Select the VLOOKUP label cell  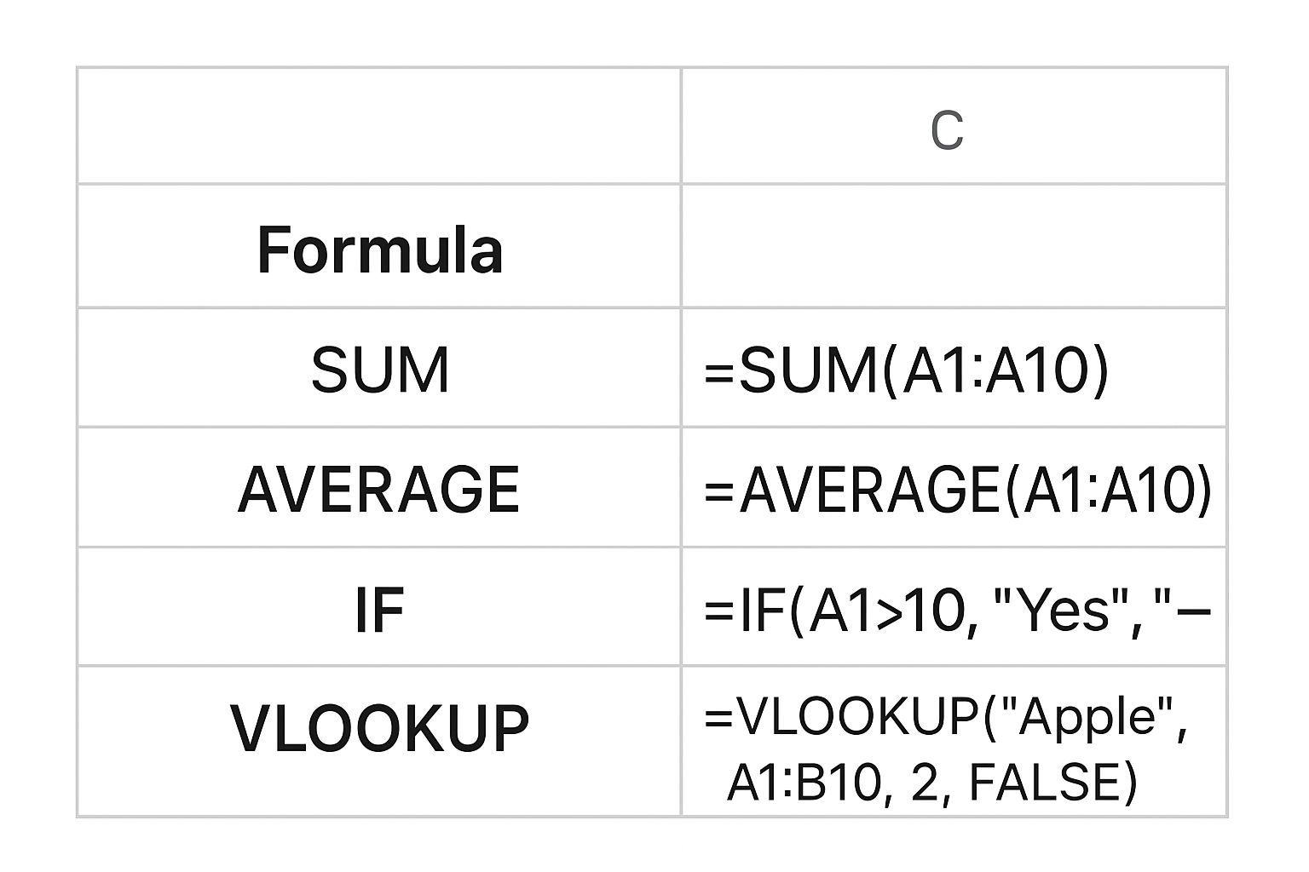tap(379, 729)
